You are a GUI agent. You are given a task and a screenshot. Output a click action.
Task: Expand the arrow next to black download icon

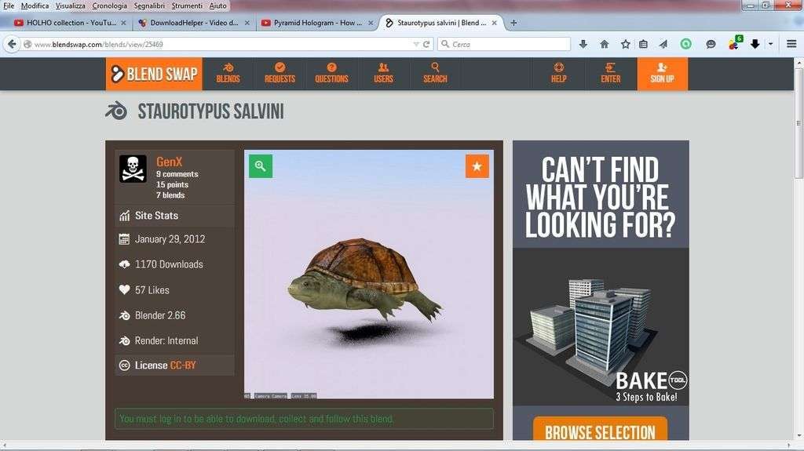point(770,44)
